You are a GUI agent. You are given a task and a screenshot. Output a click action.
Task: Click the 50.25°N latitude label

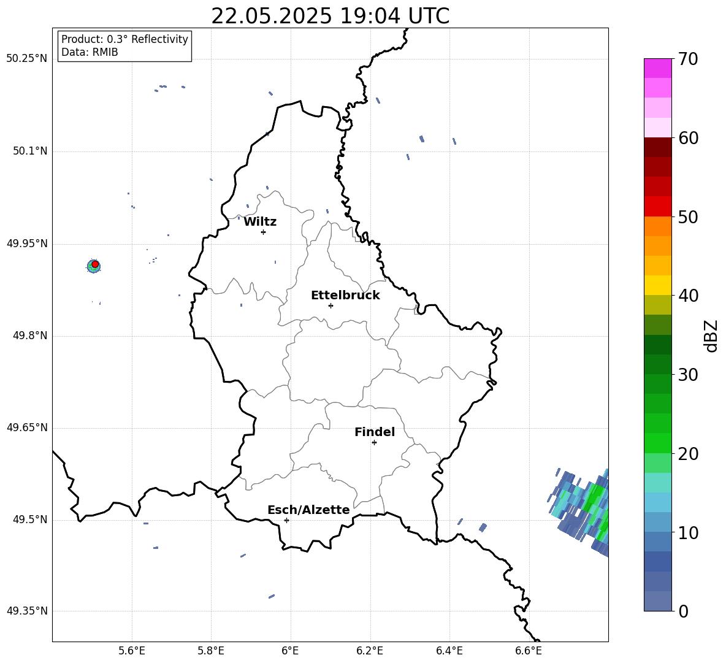[26, 59]
